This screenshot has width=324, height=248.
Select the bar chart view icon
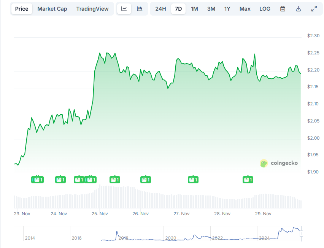pos(140,8)
